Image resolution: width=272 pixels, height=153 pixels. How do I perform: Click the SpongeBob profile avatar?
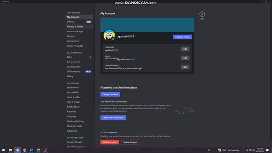tap(109, 35)
